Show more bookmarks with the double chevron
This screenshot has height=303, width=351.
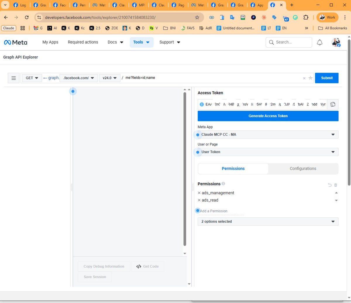[x=307, y=28]
